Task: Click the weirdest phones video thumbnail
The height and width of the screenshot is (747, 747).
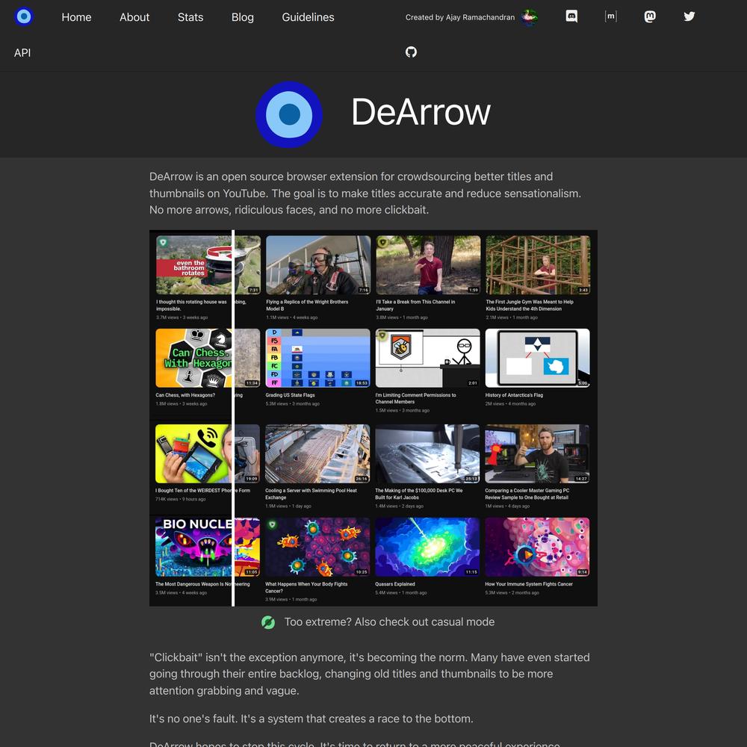Action: pyautogui.click(x=208, y=453)
